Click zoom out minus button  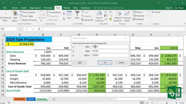(x=156, y=103)
